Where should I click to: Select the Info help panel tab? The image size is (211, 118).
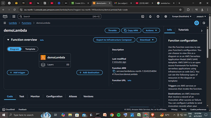pos(169,30)
